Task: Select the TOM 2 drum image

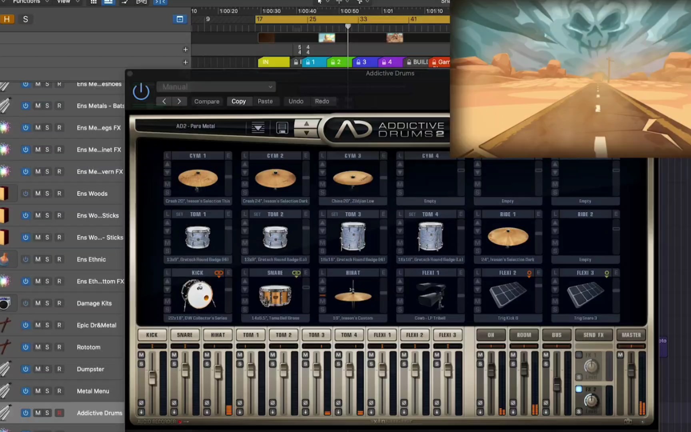Action: pyautogui.click(x=275, y=237)
